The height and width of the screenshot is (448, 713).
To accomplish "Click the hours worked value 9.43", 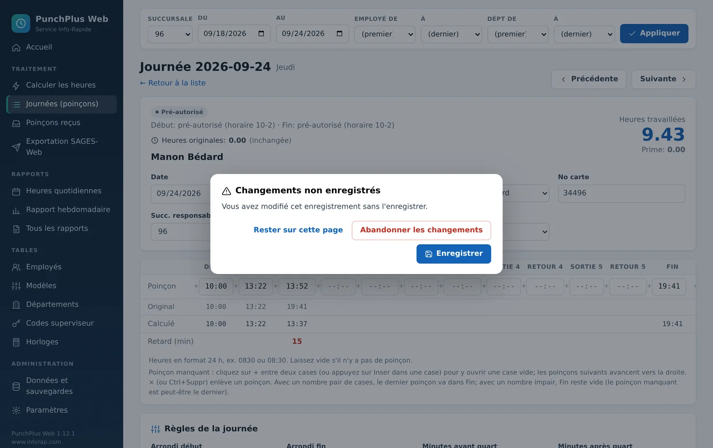I will pyautogui.click(x=663, y=134).
